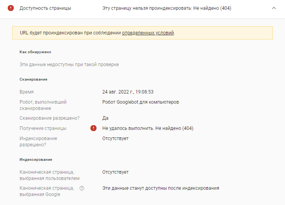Click the Да value for crawl allowed

point(105,118)
